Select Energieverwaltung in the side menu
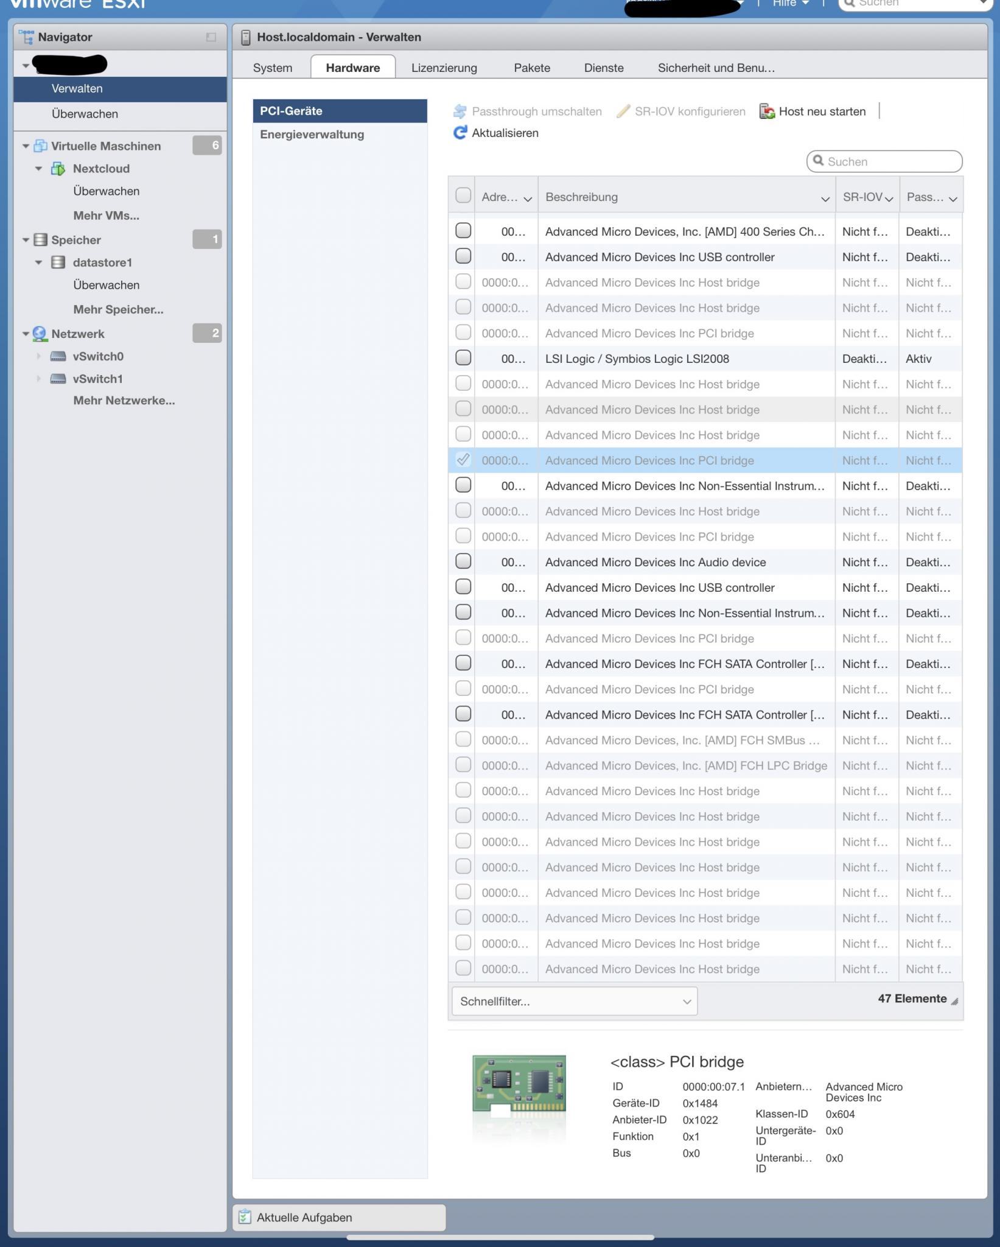The height and width of the screenshot is (1247, 1000). pos(340,135)
